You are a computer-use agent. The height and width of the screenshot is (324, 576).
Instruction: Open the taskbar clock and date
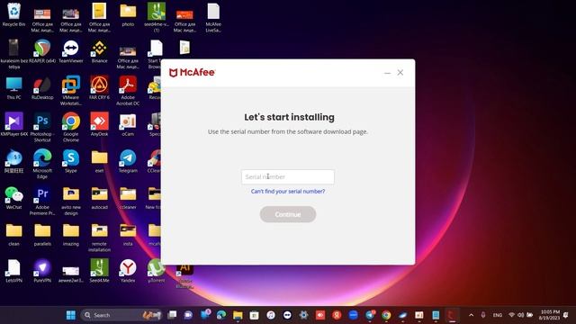(x=550, y=315)
